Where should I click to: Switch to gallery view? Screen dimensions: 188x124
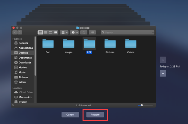click(x=56, y=33)
